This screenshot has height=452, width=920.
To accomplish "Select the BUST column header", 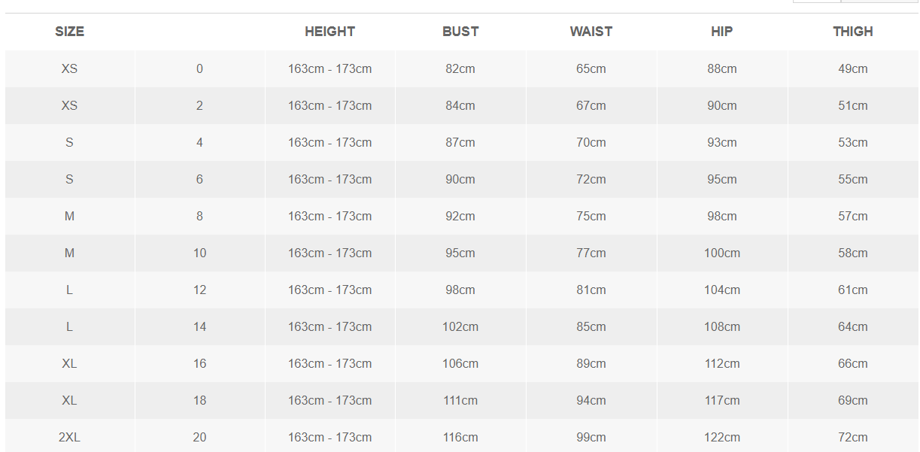I will tap(460, 32).
